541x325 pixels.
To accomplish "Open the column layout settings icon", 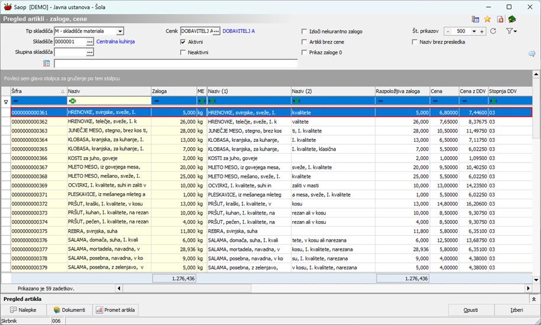I will (475, 19).
